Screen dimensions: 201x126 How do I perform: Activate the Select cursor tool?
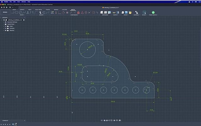tap(144, 13)
